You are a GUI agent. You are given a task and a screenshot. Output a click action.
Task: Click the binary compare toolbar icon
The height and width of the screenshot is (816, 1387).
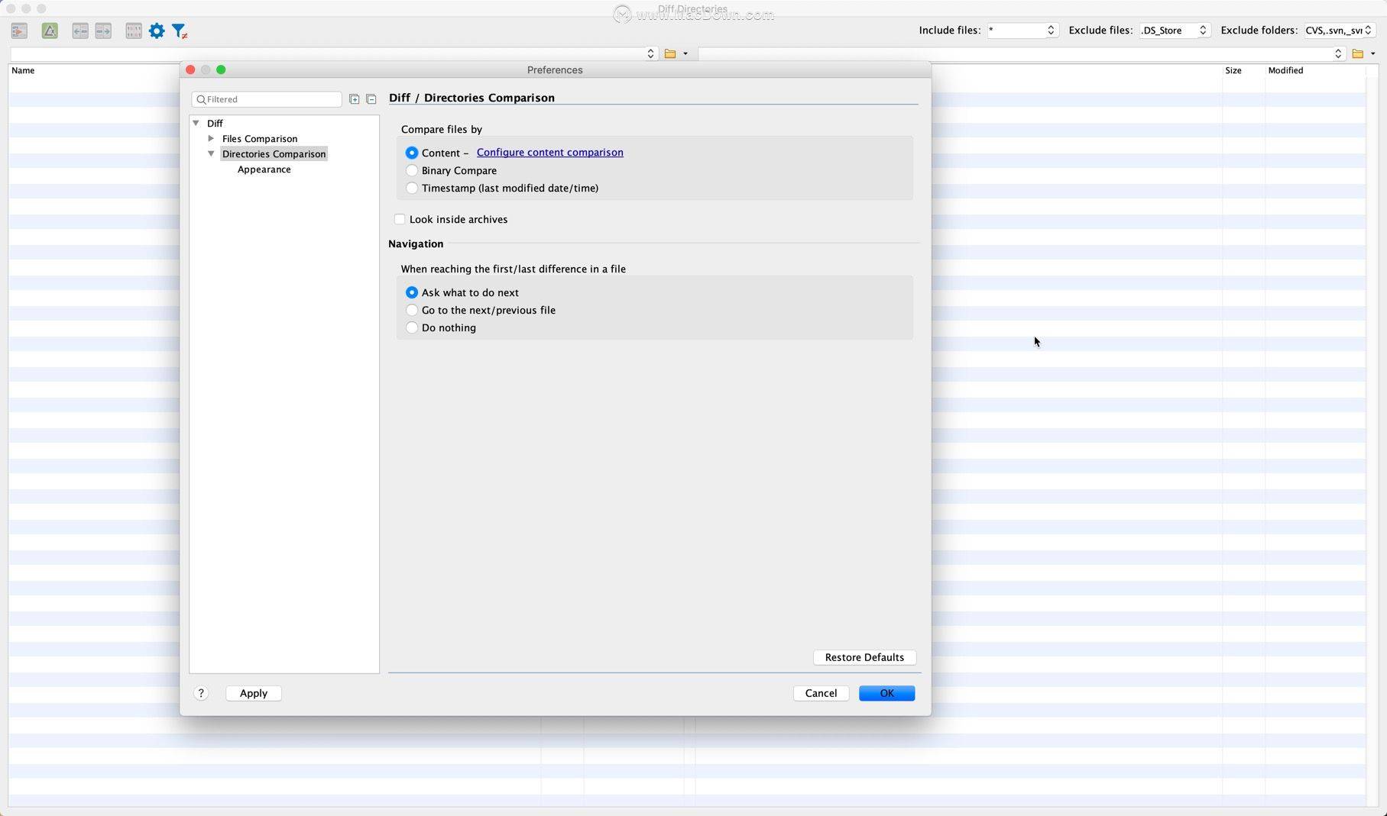point(134,31)
